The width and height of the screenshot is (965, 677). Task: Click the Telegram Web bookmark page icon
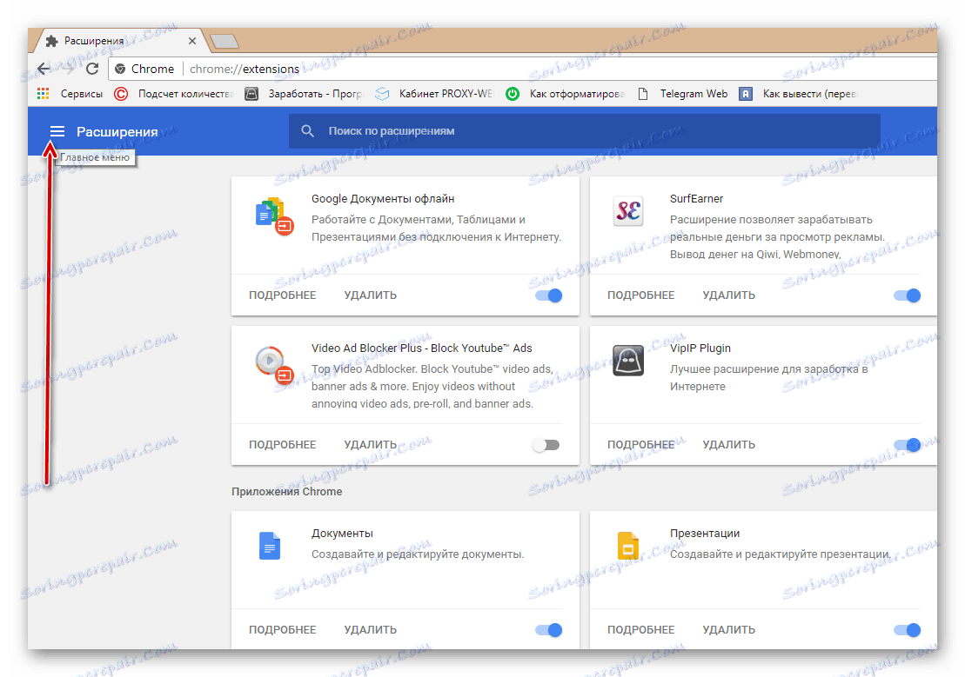(643, 94)
